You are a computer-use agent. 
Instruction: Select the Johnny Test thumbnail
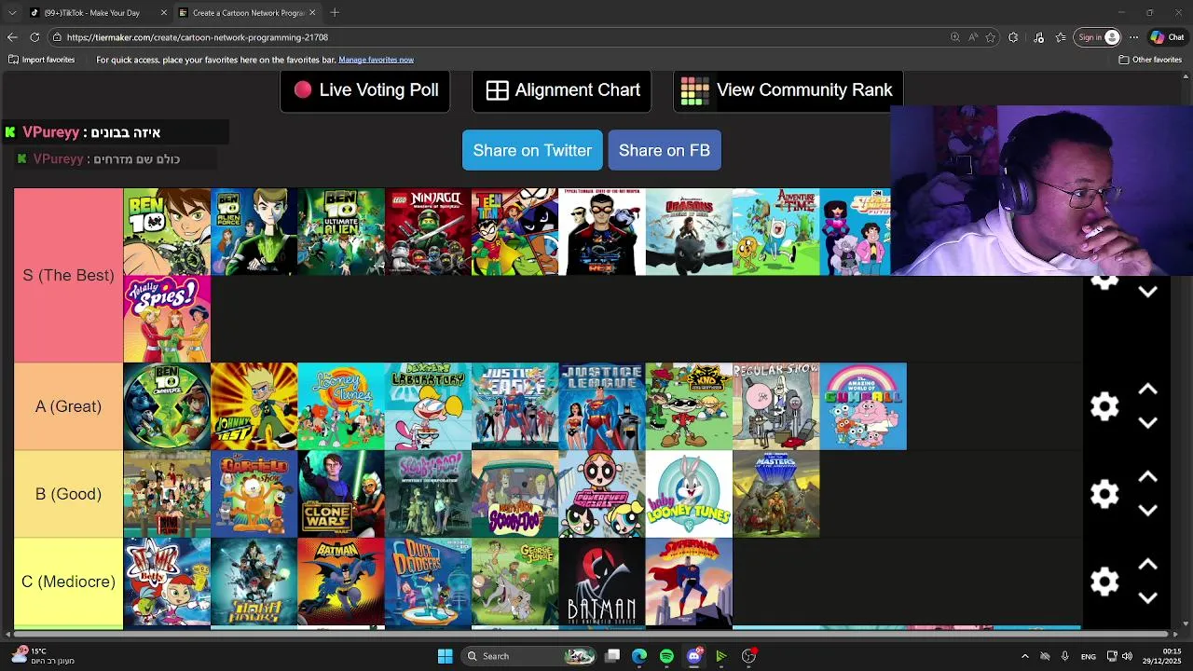(254, 406)
